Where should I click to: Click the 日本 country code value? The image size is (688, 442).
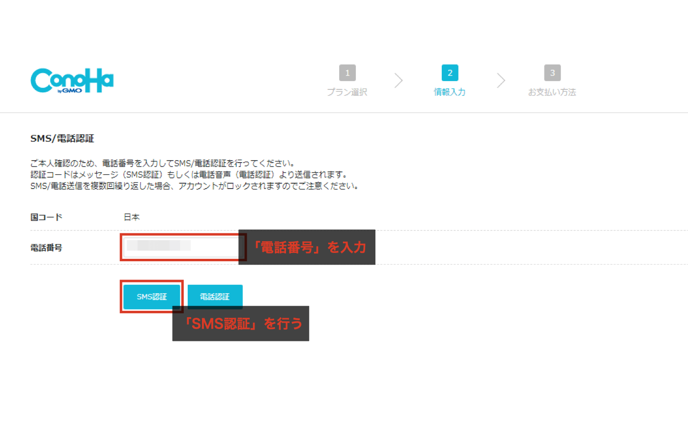pos(132,217)
